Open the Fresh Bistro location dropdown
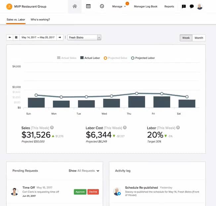Image resolution: width=216 pixels, height=206 pixels. click(84, 38)
